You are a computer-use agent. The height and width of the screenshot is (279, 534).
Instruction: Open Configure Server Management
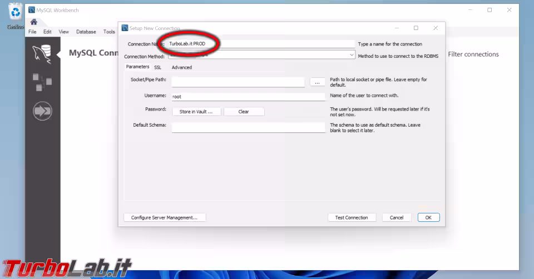165,217
